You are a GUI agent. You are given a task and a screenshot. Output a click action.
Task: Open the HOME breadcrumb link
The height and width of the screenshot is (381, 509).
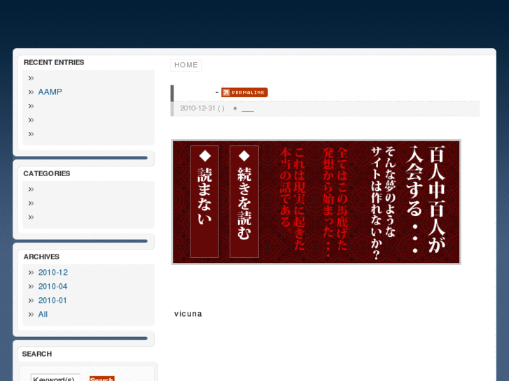[186, 65]
